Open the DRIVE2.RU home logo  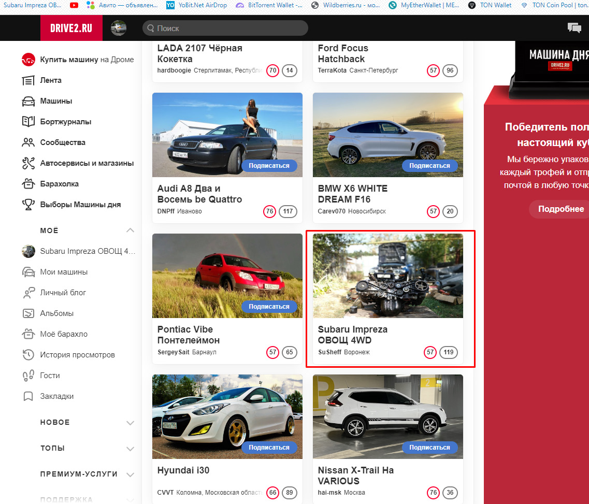click(71, 28)
